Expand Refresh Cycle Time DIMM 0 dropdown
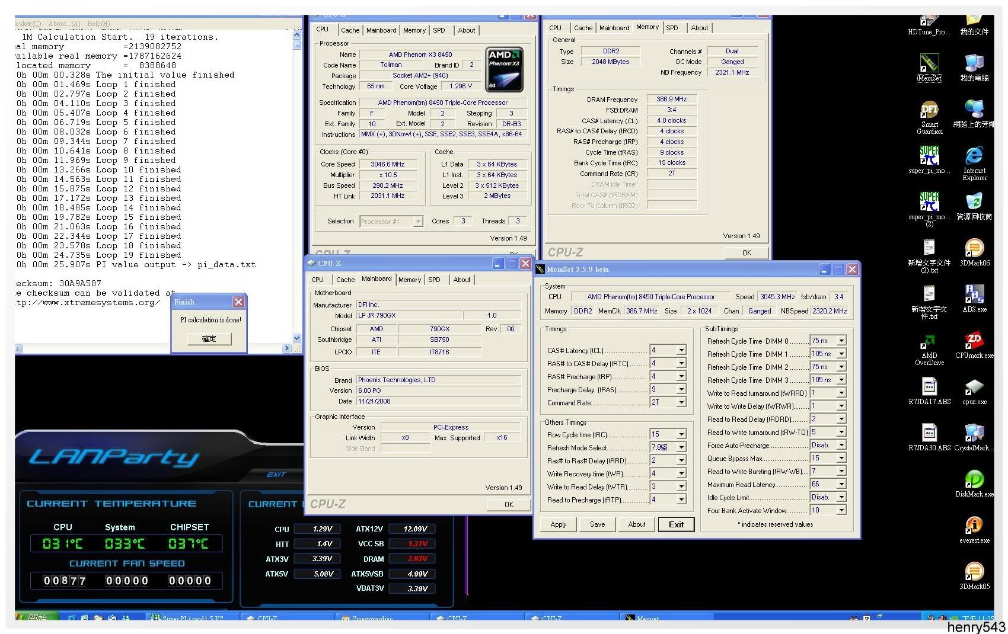Screen dimensions: 1008x634 coord(841,341)
